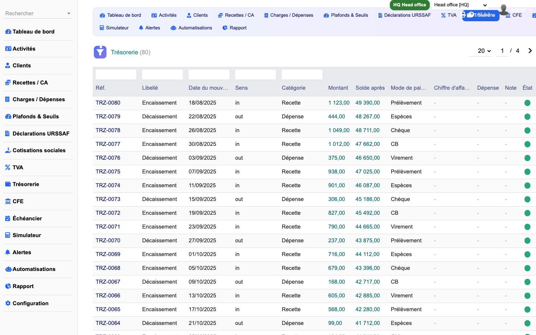Click the Date du mouvement filter input

point(209,74)
